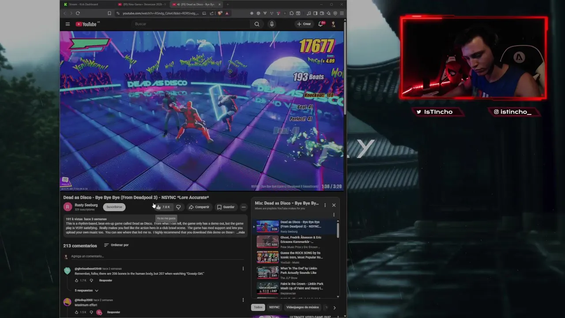The width and height of the screenshot is (565, 318).
Task: Open the YouTube hamburger guide menu
Action: (x=68, y=24)
